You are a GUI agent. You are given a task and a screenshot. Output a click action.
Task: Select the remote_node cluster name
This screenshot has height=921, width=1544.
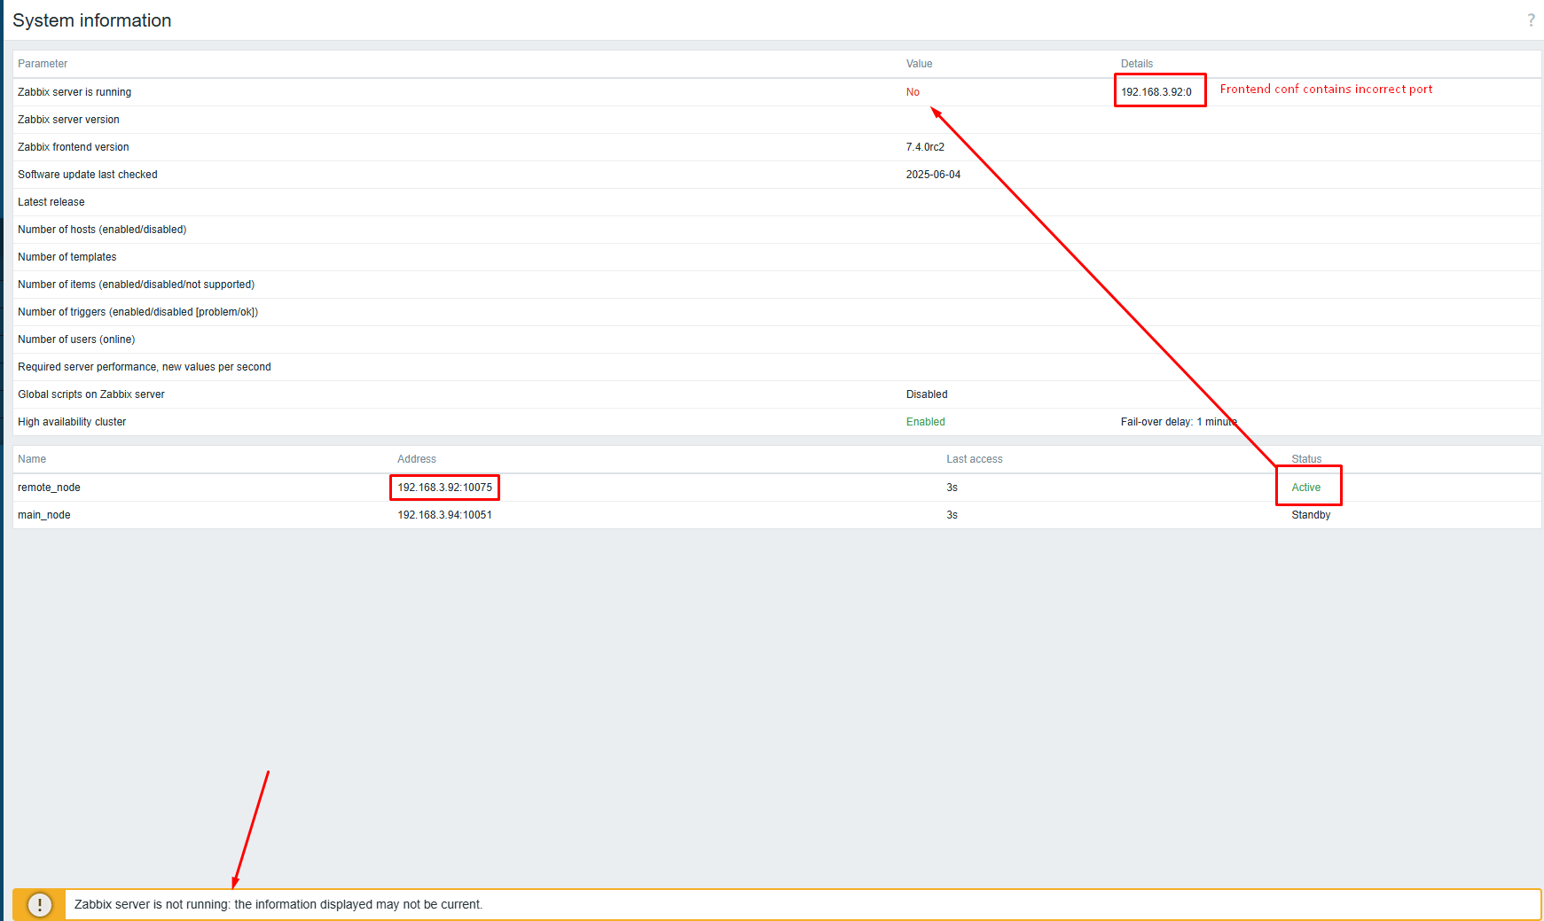(49, 488)
